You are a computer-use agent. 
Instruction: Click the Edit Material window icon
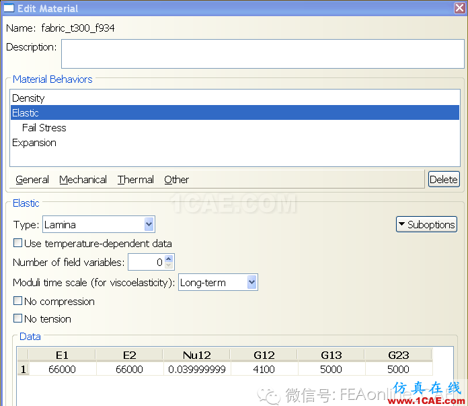(x=9, y=8)
